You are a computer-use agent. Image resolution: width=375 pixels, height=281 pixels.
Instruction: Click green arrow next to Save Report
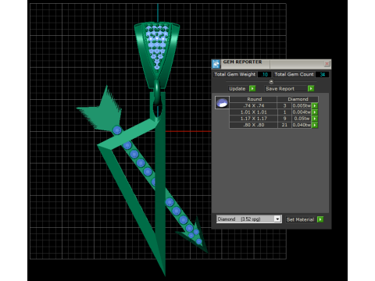[311, 89]
